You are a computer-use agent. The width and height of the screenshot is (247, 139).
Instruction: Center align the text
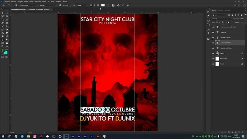(x=95, y=5)
